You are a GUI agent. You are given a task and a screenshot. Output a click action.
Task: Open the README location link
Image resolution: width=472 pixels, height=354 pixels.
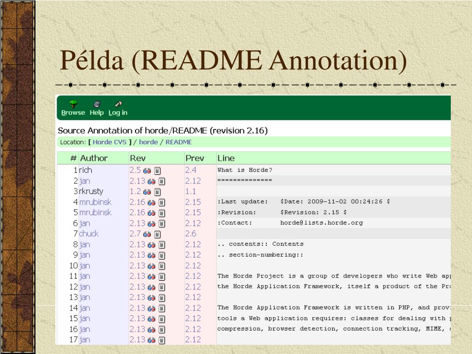click(178, 142)
